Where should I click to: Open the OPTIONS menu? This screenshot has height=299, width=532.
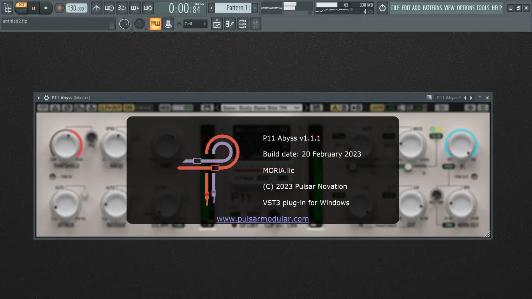466,8
